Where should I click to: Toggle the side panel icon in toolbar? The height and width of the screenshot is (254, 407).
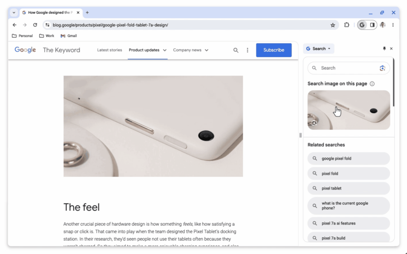pyautogui.click(x=372, y=25)
